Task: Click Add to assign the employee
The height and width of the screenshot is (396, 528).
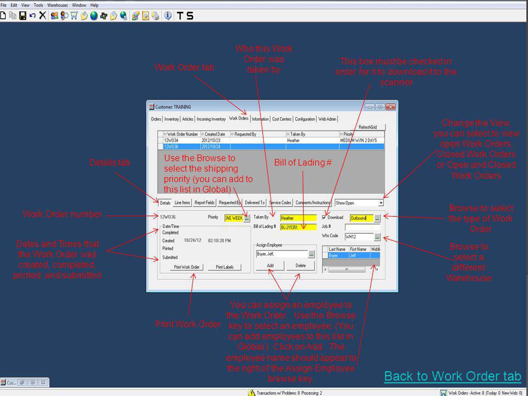Action: point(271,266)
